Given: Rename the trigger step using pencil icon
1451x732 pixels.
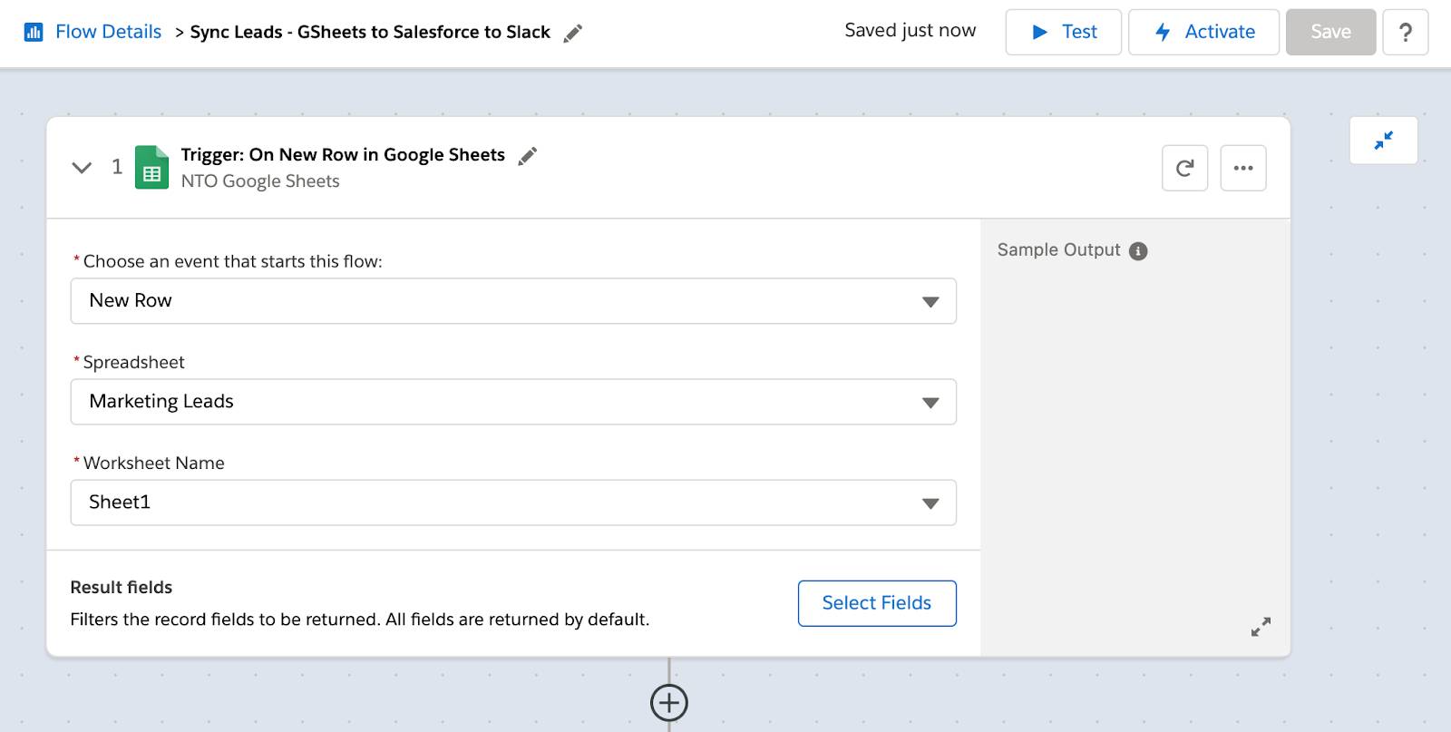Looking at the screenshot, I should (x=527, y=156).
